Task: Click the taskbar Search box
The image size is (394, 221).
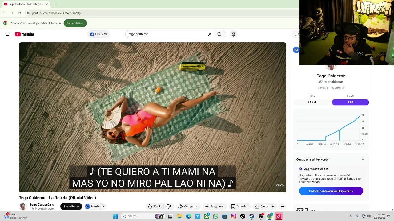Action: [143, 216]
